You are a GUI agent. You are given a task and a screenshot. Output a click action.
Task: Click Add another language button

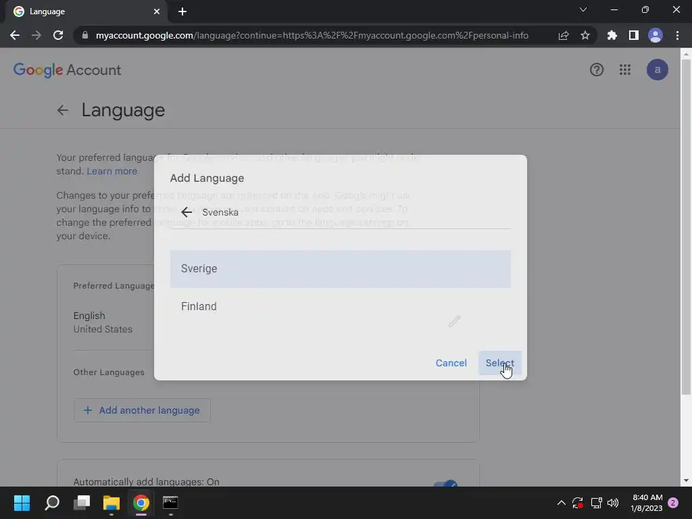pos(142,410)
